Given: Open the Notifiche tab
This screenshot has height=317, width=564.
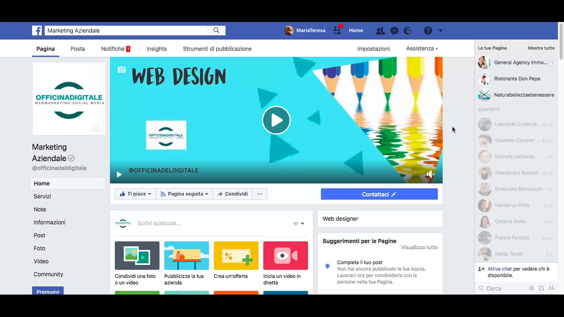Looking at the screenshot, I should pos(115,49).
